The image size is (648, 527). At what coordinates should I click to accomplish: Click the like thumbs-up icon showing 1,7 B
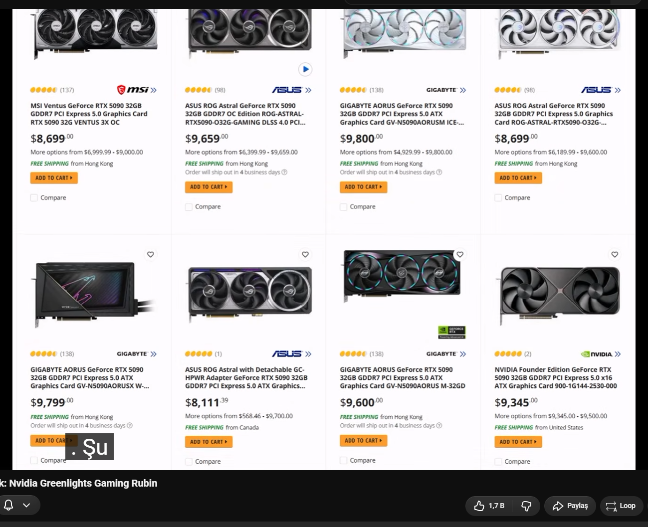(x=479, y=506)
